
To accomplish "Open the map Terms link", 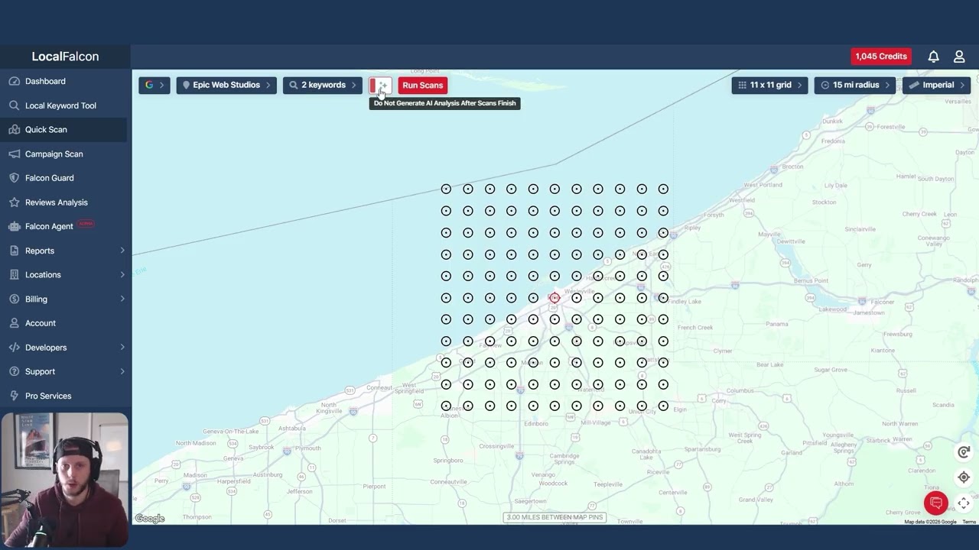I will [968, 522].
